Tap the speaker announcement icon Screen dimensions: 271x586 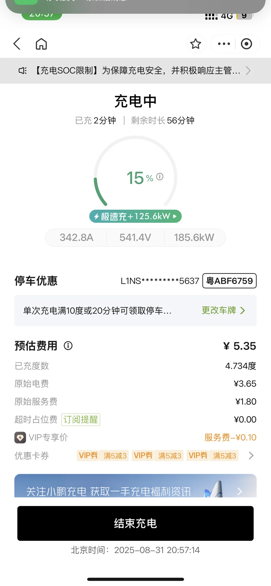click(22, 71)
